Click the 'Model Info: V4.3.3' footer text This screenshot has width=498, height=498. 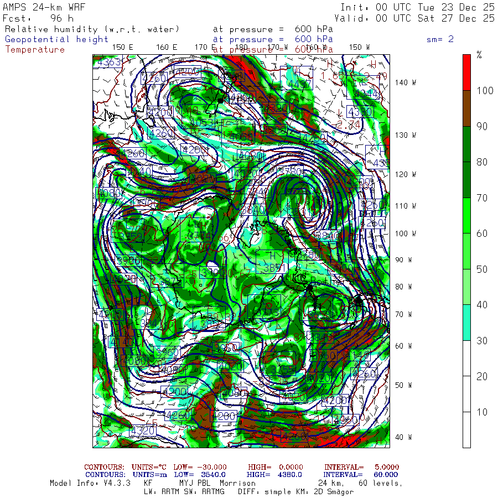pyautogui.click(x=90, y=483)
